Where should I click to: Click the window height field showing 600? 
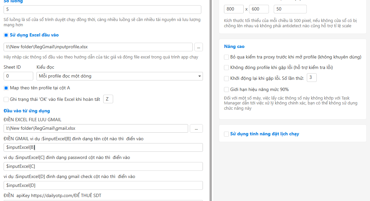(259, 9)
